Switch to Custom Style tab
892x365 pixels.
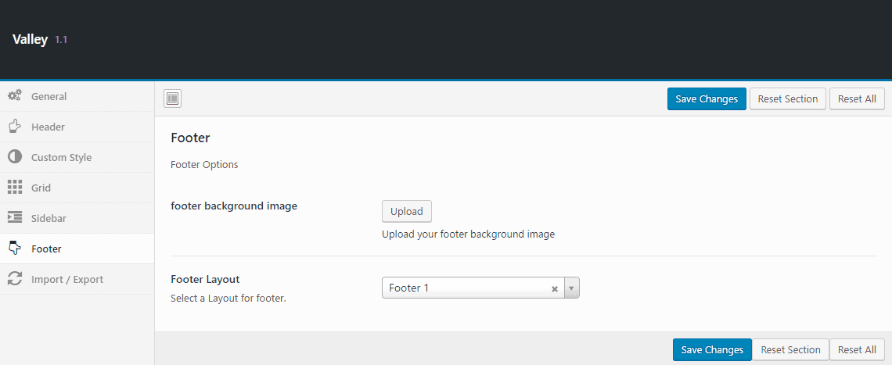pyautogui.click(x=77, y=157)
